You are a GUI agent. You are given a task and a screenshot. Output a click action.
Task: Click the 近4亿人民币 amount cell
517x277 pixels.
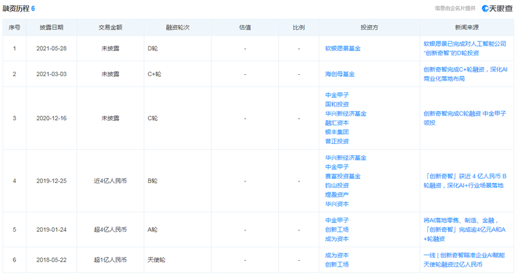coord(110,181)
